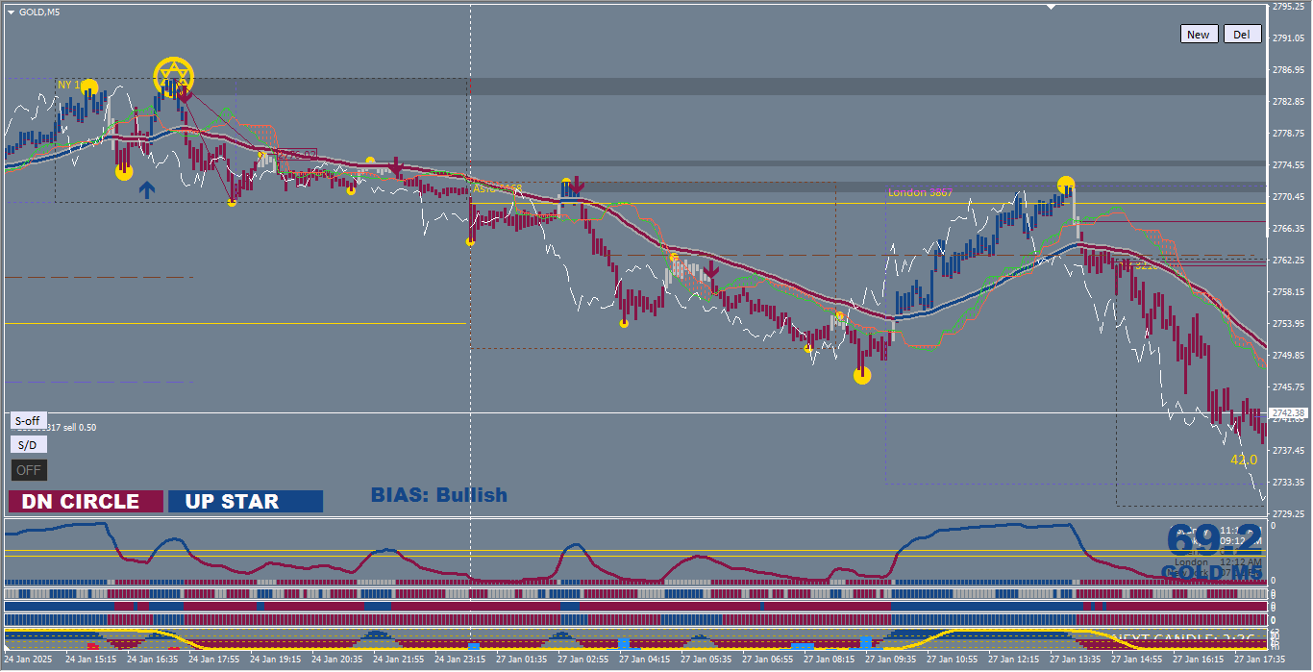The width and height of the screenshot is (1313, 672).
Task: Select crimson down arrow beside the star marker
Action: (185, 93)
